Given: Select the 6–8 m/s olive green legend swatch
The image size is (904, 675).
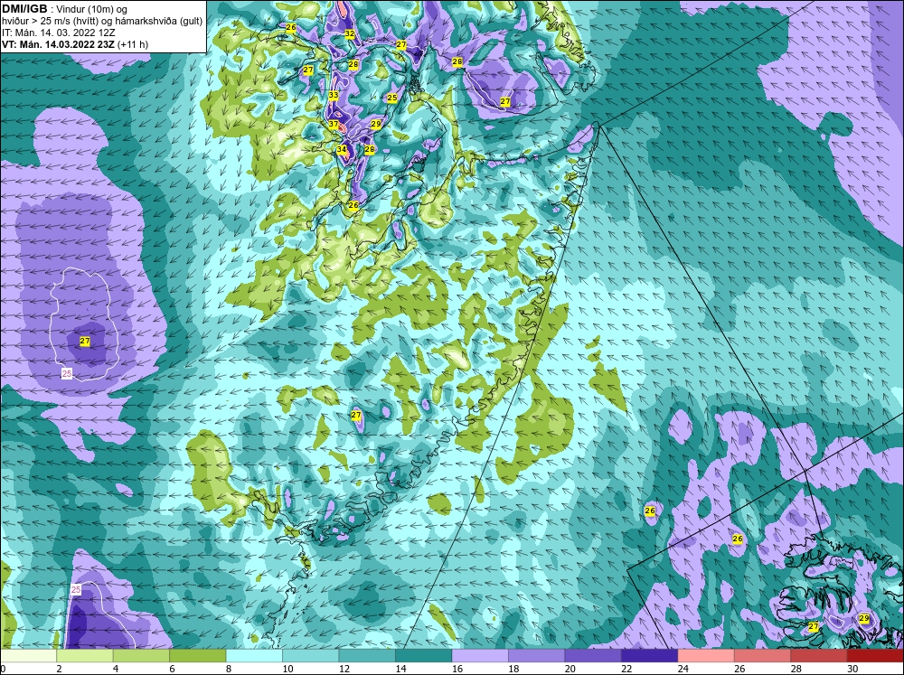Looking at the screenshot, I should click(x=198, y=656).
